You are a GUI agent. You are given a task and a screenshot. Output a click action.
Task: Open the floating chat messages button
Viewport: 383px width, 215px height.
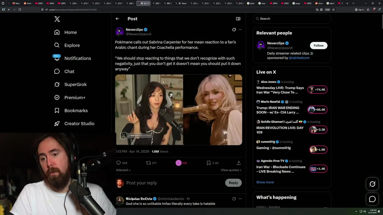pyautogui.click(x=372, y=199)
